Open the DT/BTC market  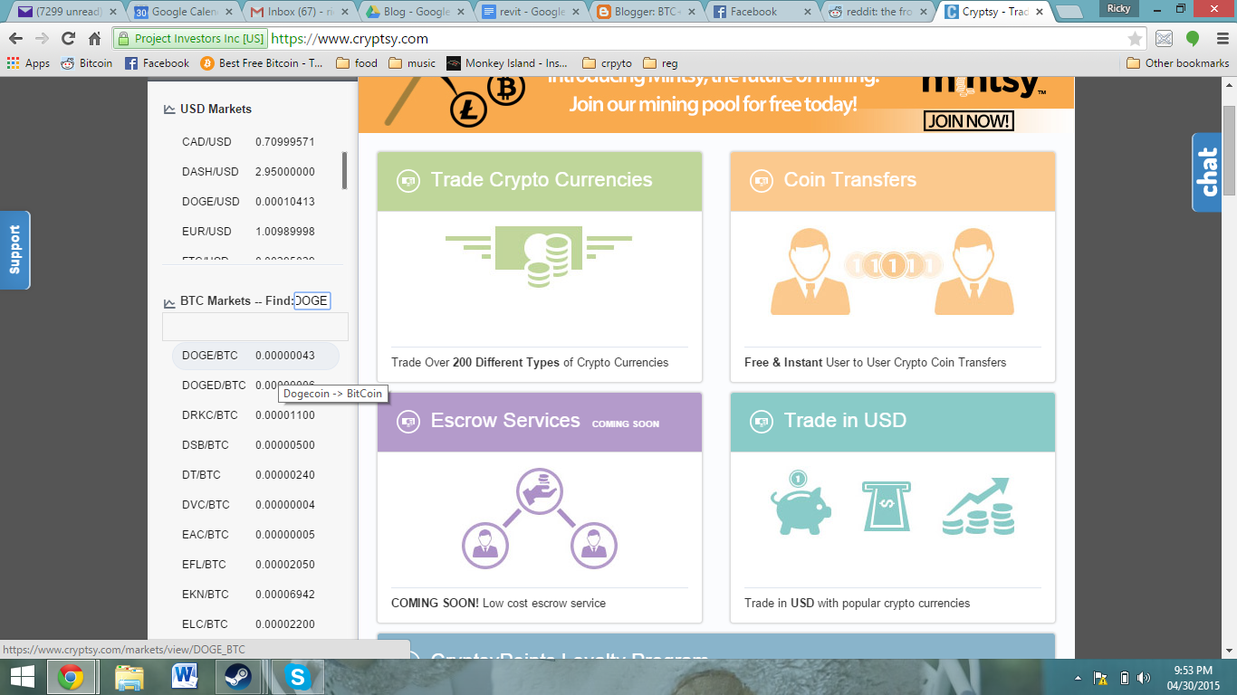255,475
